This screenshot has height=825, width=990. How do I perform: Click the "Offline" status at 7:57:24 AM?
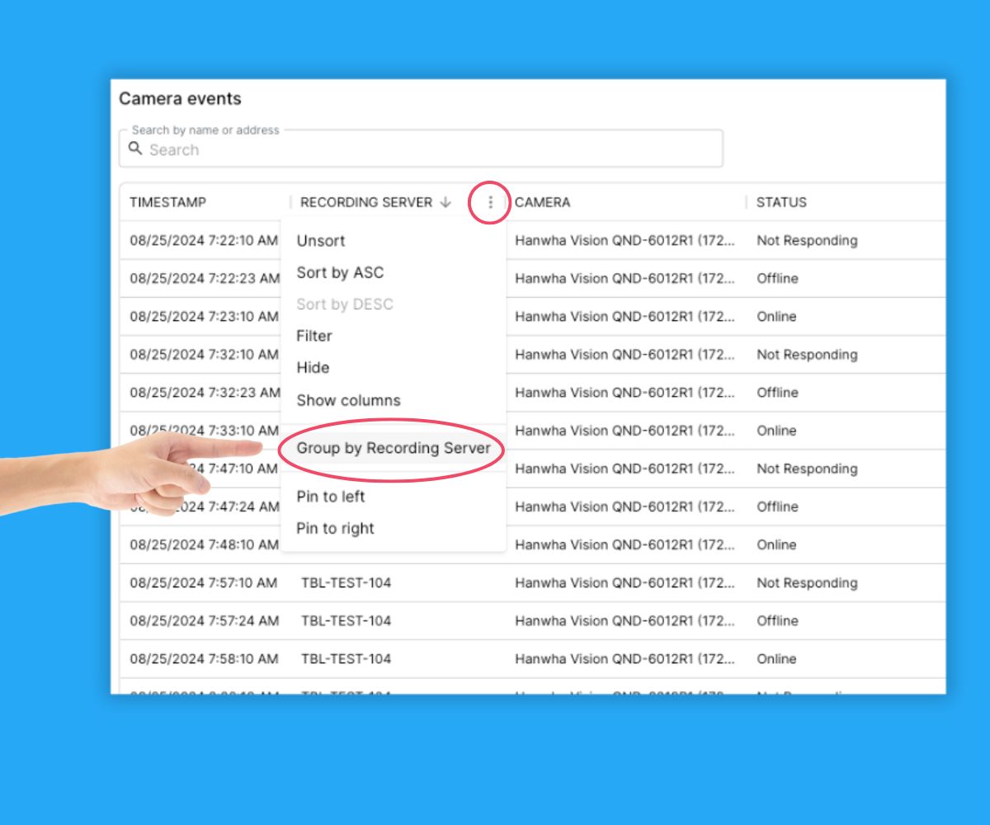coord(776,621)
